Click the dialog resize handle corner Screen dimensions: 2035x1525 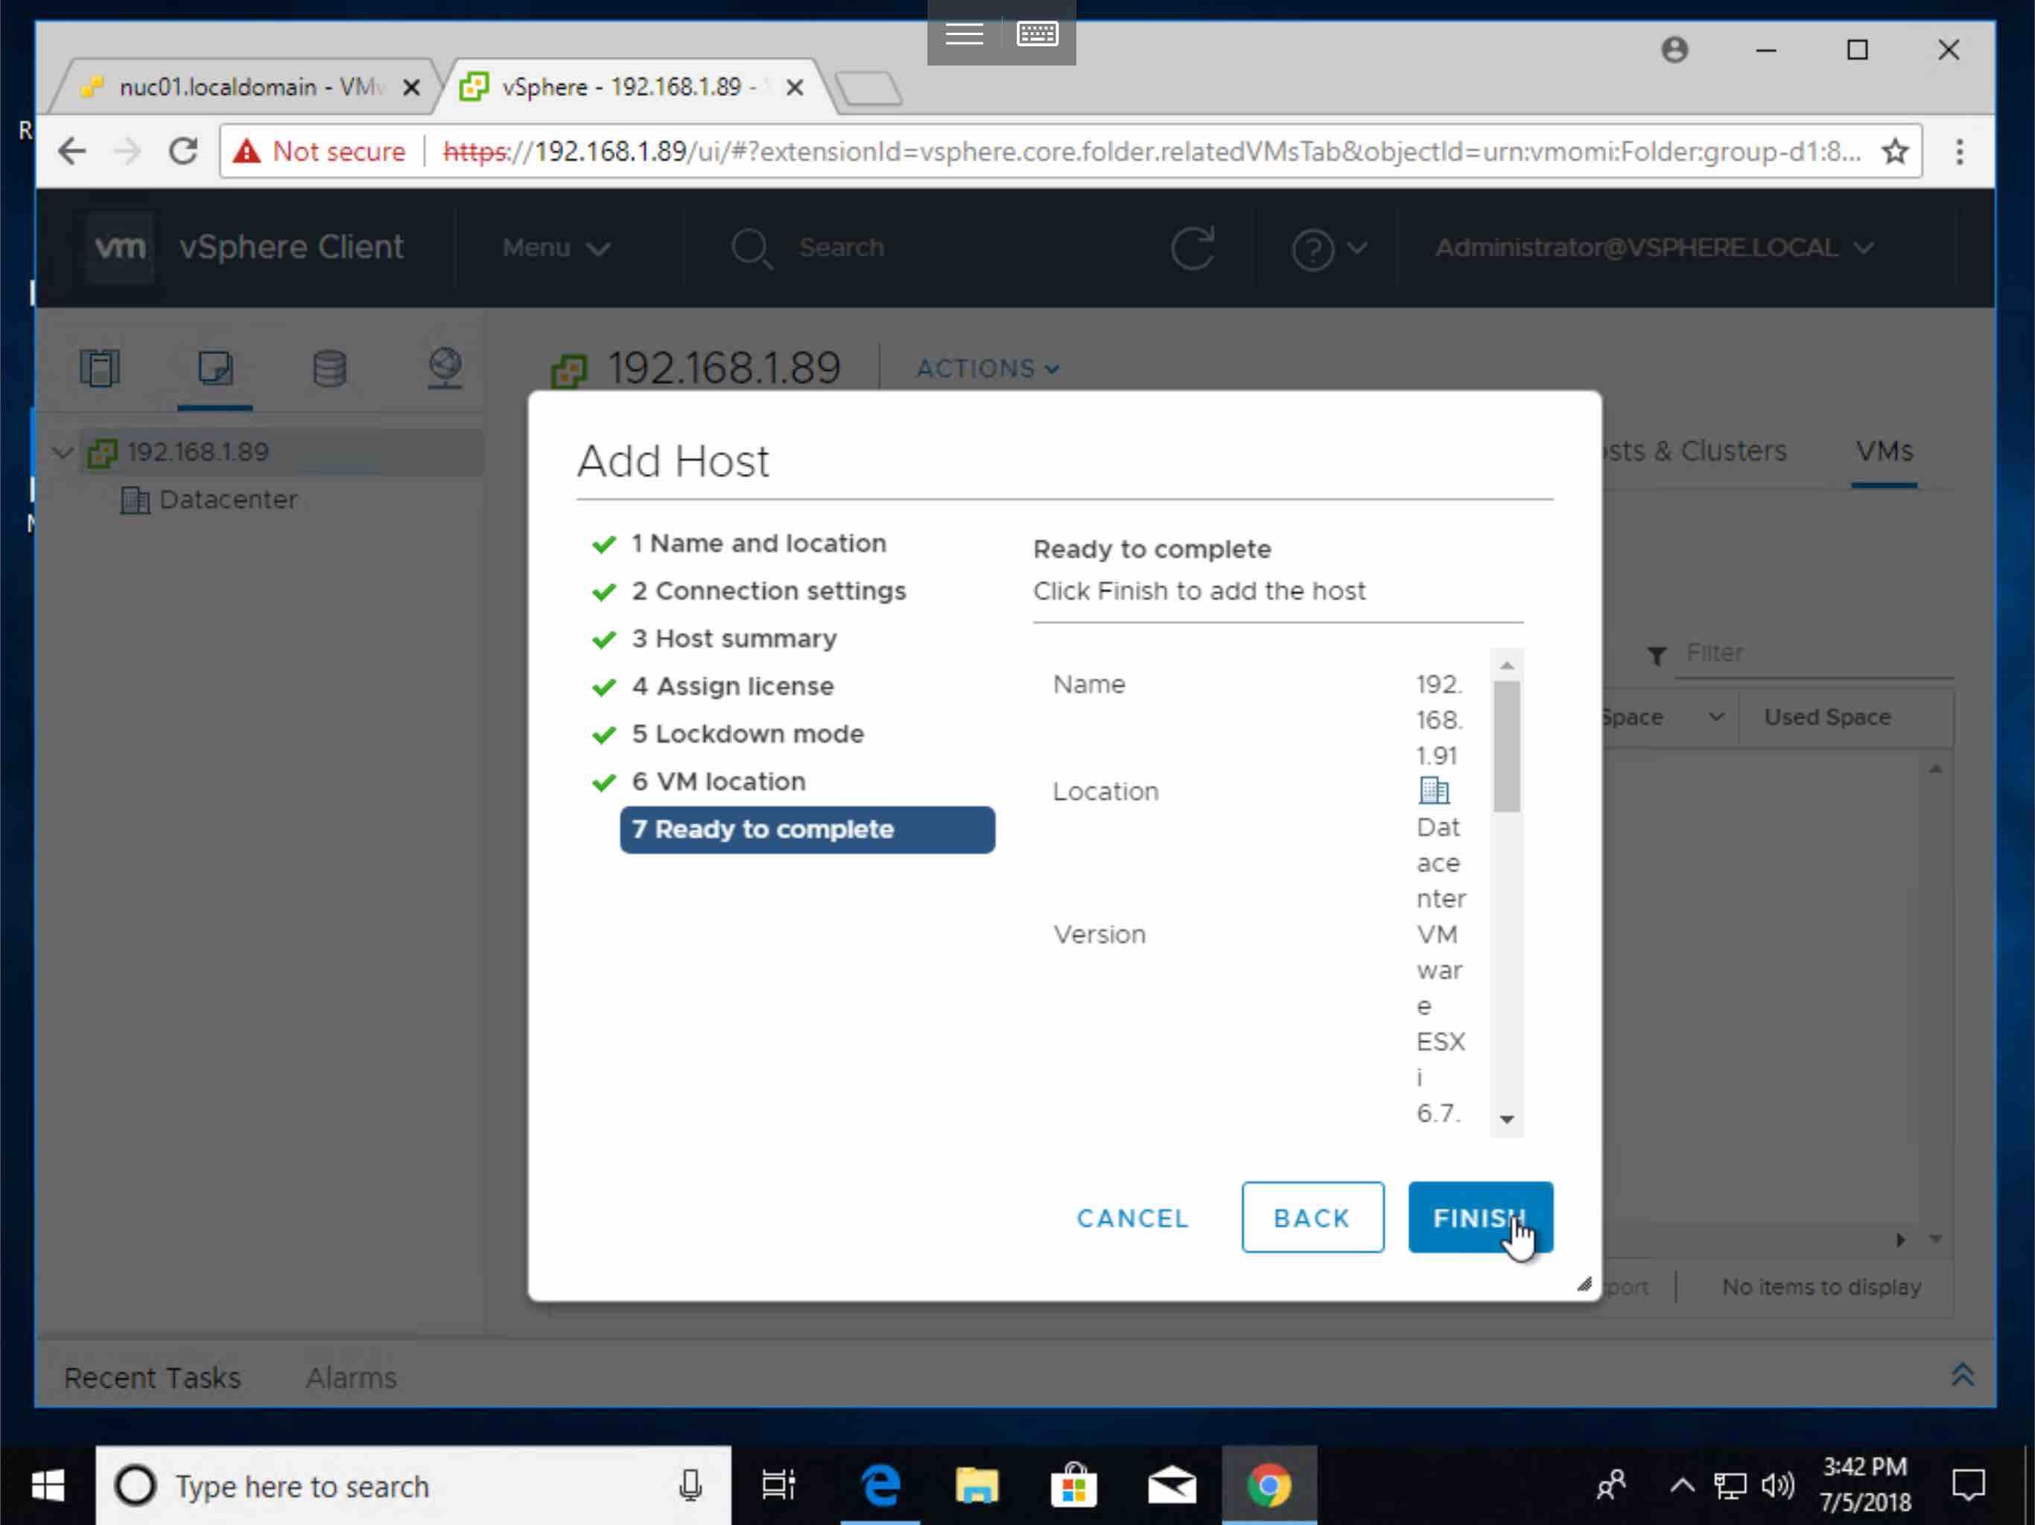pyautogui.click(x=1584, y=1284)
